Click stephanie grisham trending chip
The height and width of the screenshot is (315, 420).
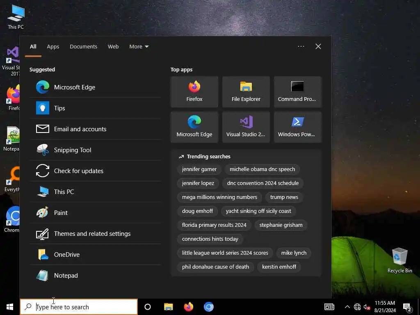(281, 225)
